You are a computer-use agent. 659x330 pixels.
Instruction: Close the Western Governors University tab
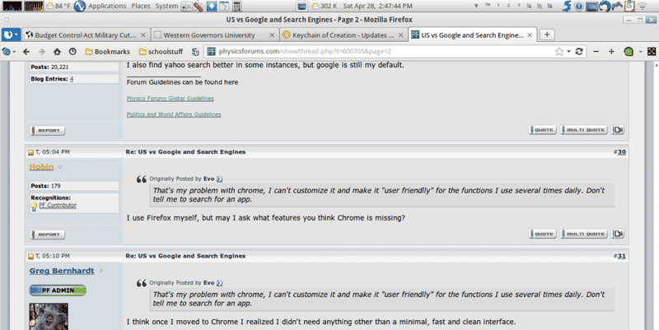coord(272,35)
